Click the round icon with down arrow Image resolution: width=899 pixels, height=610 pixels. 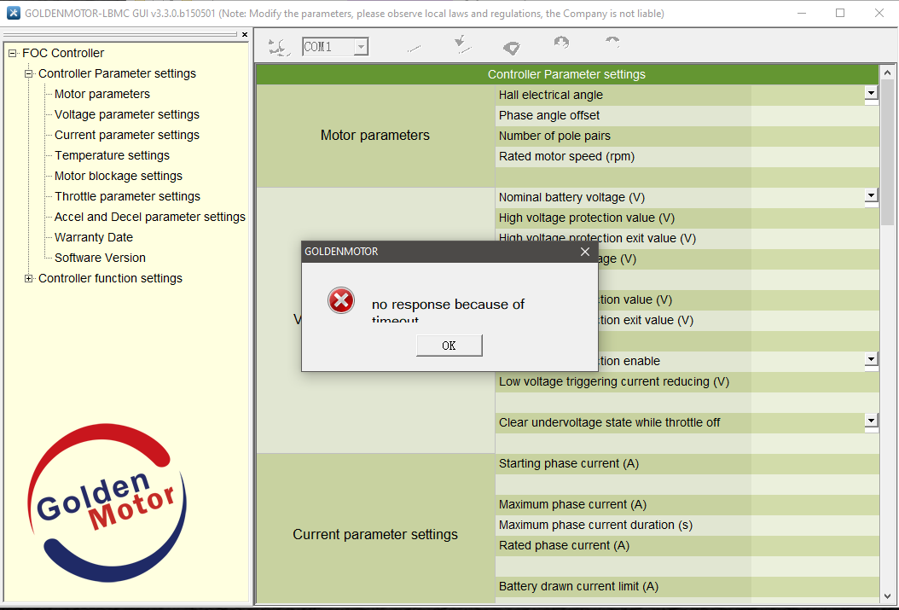(561, 43)
